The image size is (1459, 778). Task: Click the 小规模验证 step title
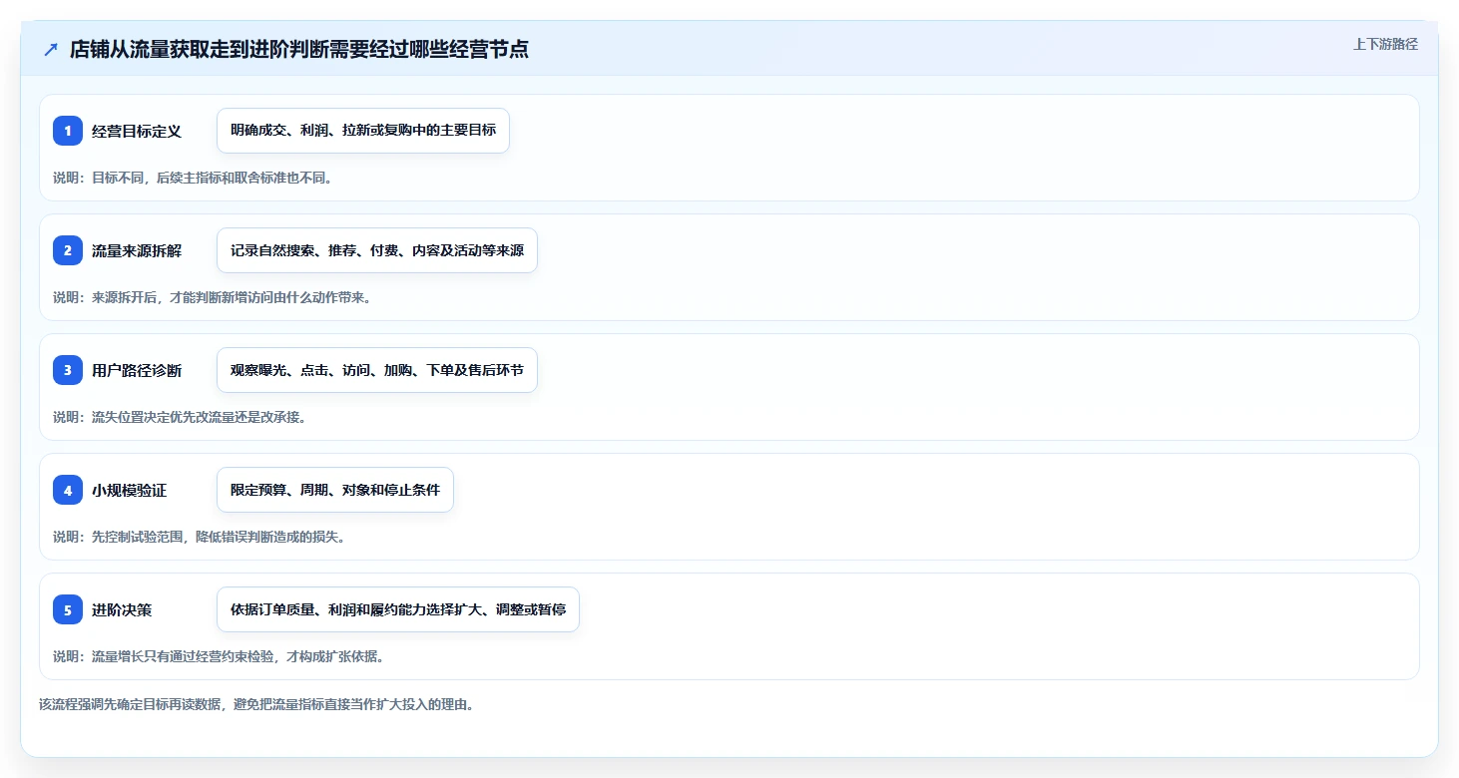(x=130, y=490)
